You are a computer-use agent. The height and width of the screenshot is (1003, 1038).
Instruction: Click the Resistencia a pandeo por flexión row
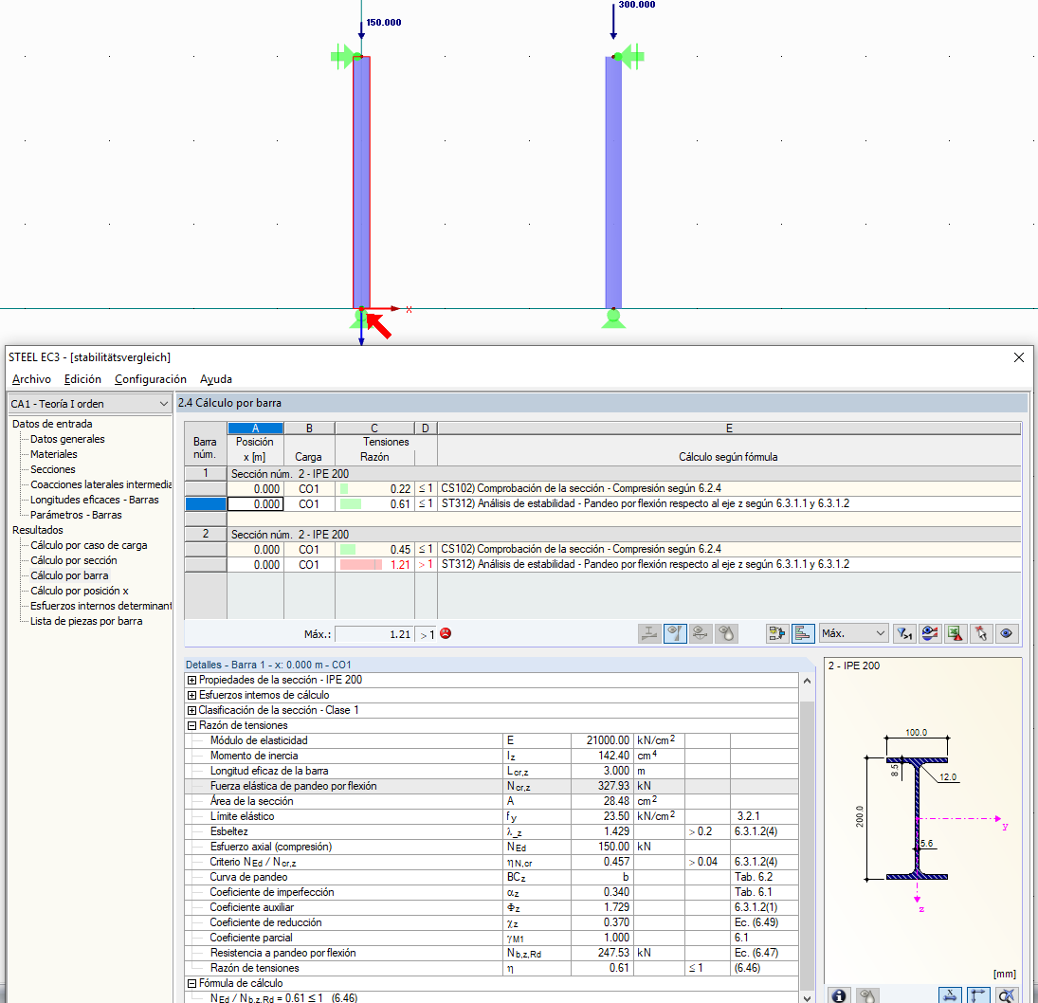coord(491,954)
